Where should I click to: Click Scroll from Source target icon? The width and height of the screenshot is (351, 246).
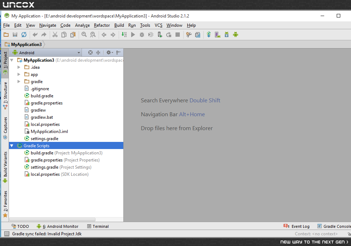90,52
